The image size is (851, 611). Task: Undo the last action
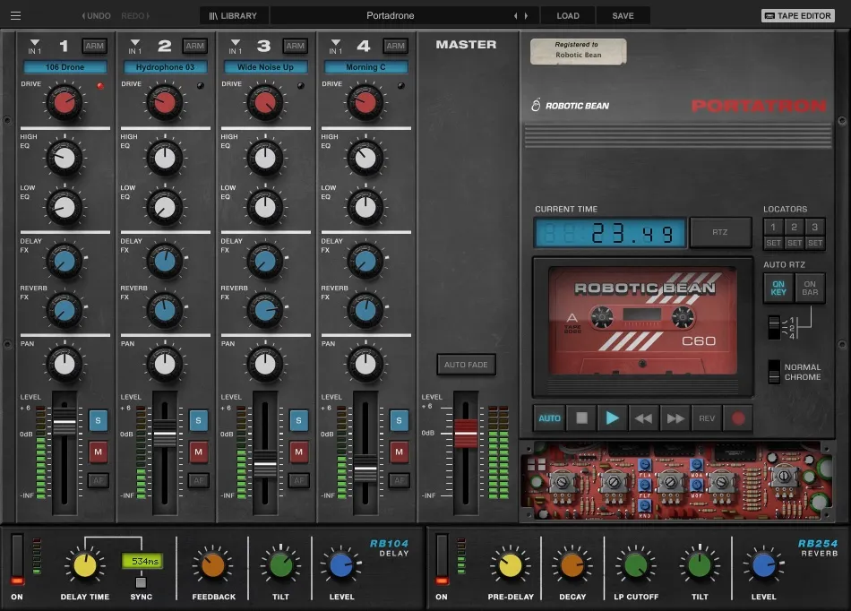(96, 16)
